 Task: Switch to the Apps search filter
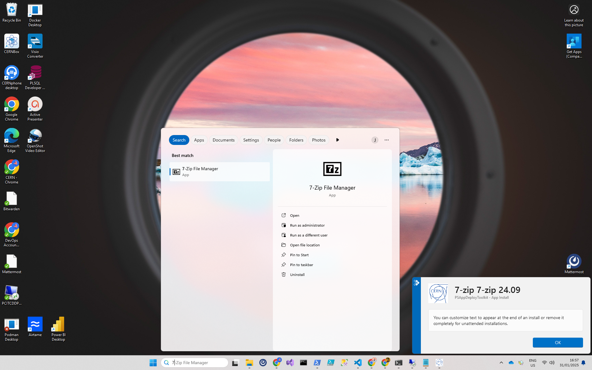(199, 140)
